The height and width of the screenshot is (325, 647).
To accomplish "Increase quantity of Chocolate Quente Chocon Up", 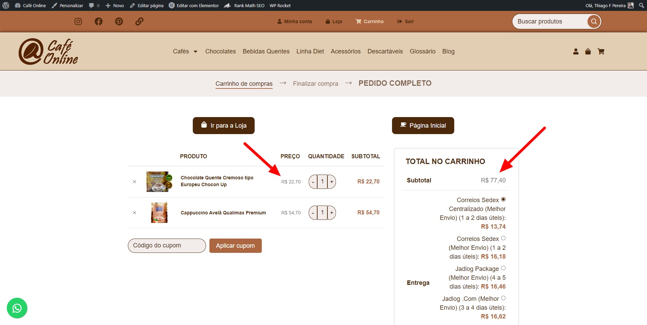I will (331, 182).
